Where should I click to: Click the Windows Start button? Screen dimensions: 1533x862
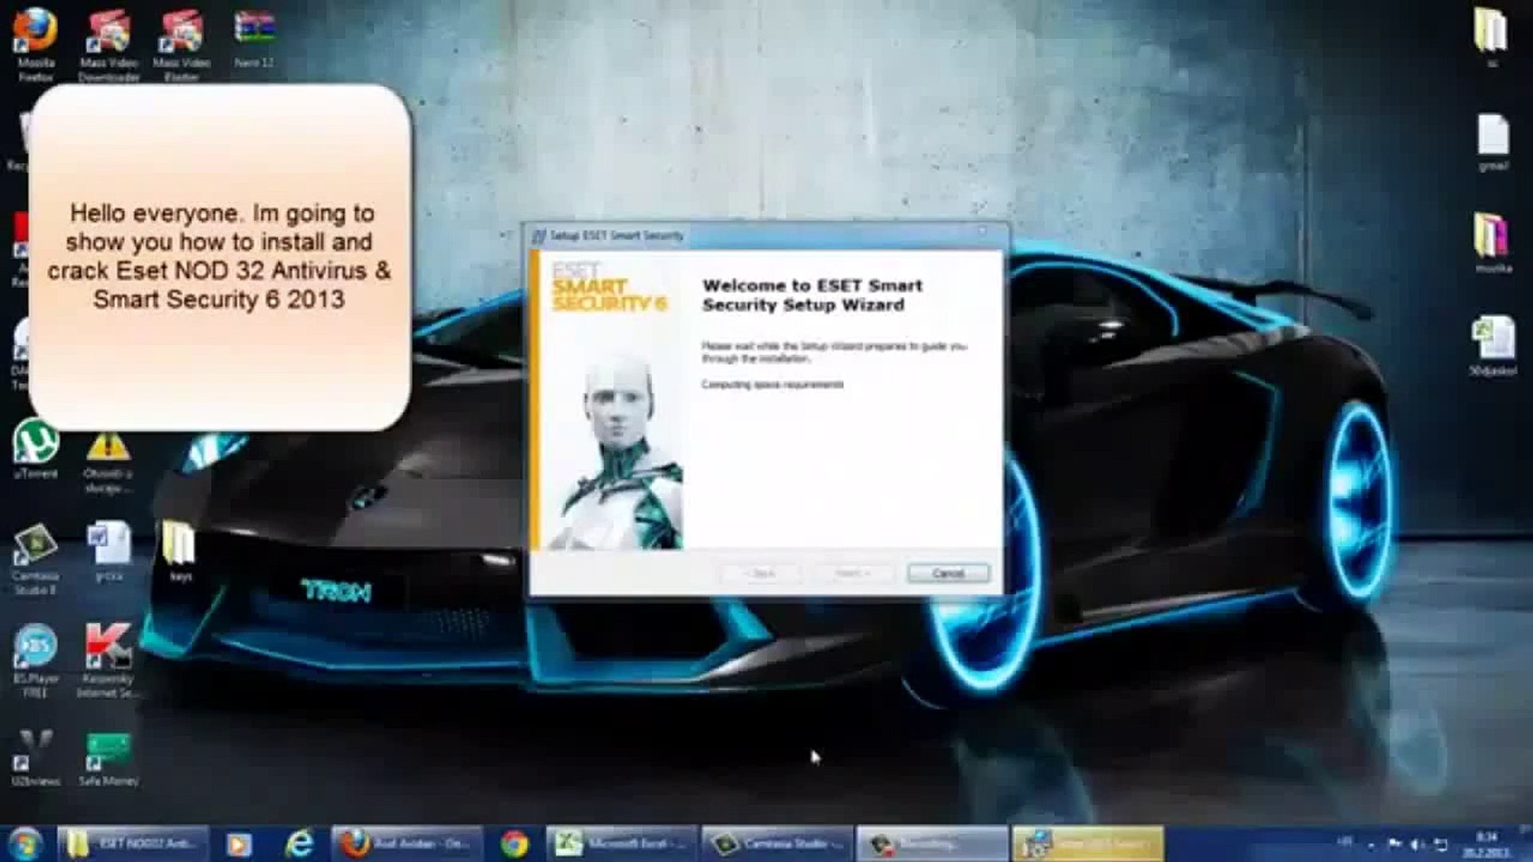pyautogui.click(x=24, y=844)
